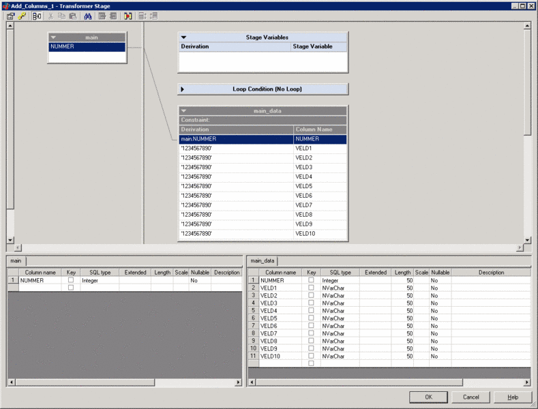Image resolution: width=538 pixels, height=409 pixels.
Task: Click the Description header in the main_data grid
Action: [491, 273]
